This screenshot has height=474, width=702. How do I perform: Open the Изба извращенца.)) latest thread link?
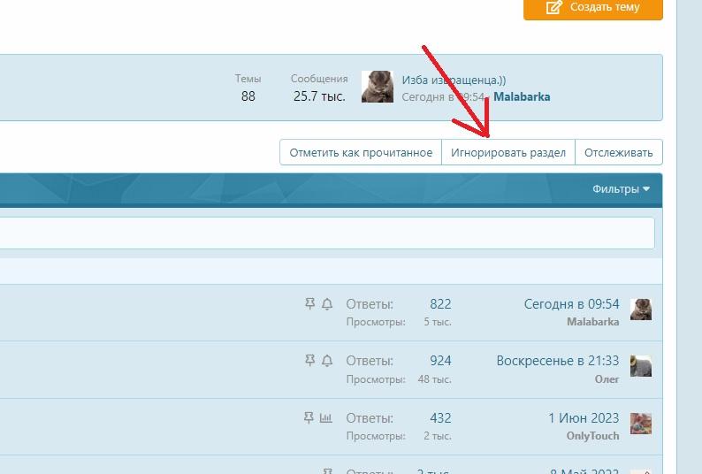[x=454, y=80]
